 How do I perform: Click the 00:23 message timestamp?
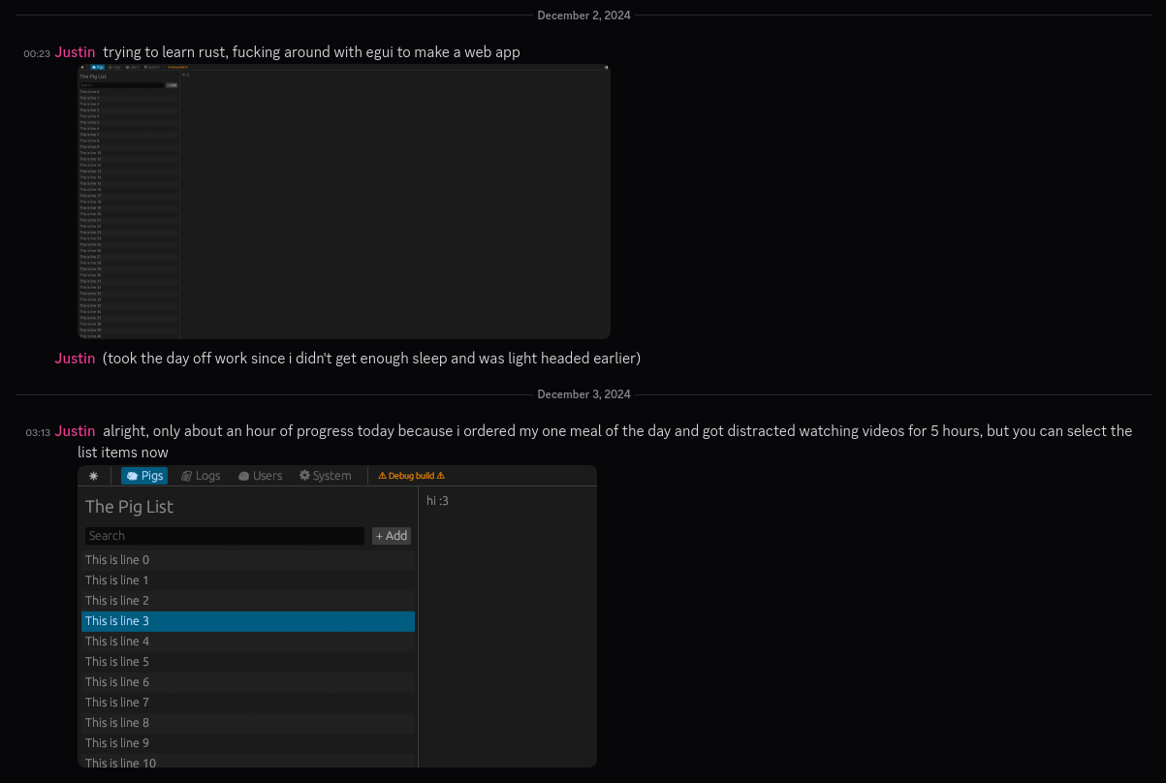point(37,54)
